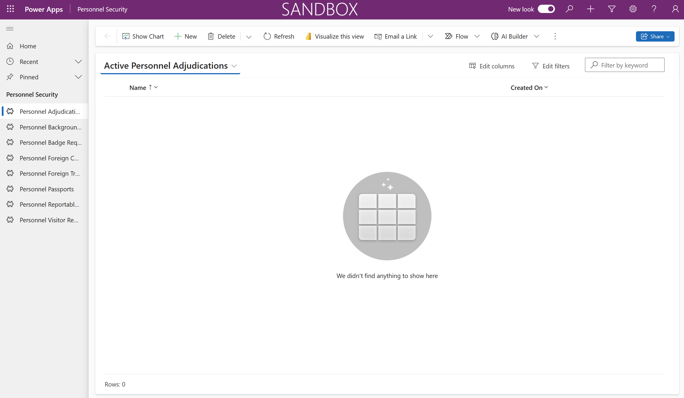Expand the Pinned section
This screenshot has width=684, height=398.
tap(78, 77)
